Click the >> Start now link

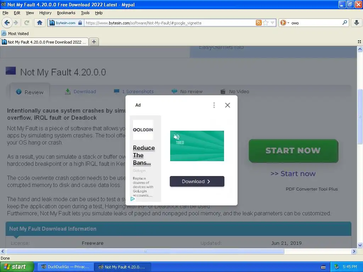pos(293,174)
